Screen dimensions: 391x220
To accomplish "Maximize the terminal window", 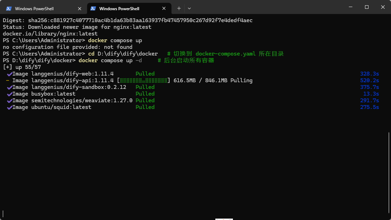I will pos(366,7).
